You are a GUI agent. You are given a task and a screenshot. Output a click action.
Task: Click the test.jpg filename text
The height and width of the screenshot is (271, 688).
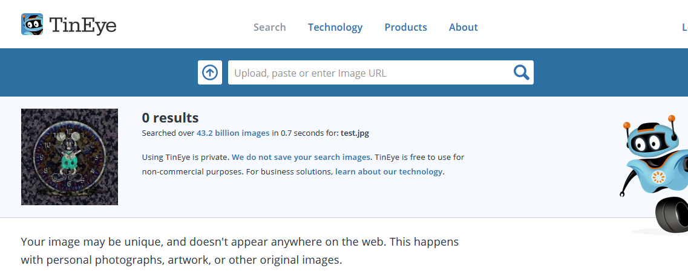pyautogui.click(x=355, y=133)
